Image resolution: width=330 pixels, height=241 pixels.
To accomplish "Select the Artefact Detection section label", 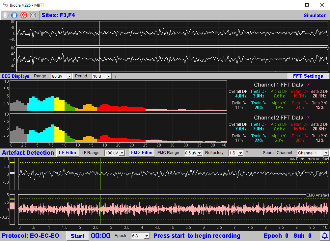I will 28,152.
